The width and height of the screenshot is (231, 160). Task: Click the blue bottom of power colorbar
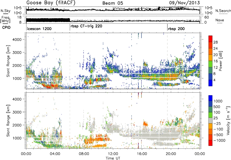click(x=210, y=83)
